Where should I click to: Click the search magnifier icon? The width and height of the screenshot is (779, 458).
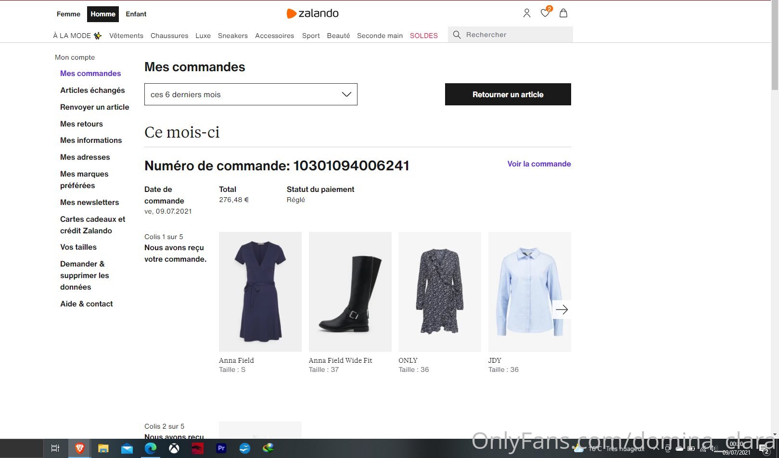[x=457, y=35]
